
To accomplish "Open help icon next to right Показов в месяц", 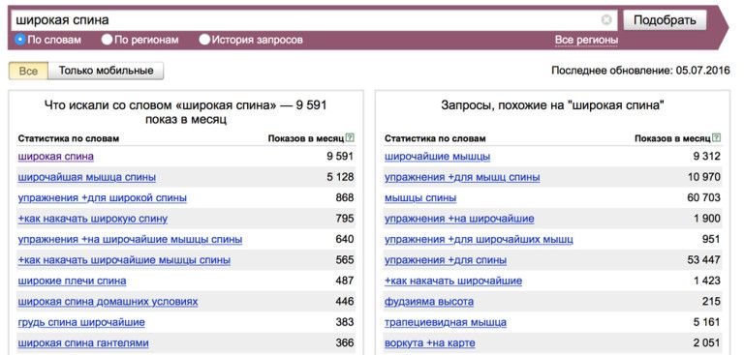I will pos(717,138).
